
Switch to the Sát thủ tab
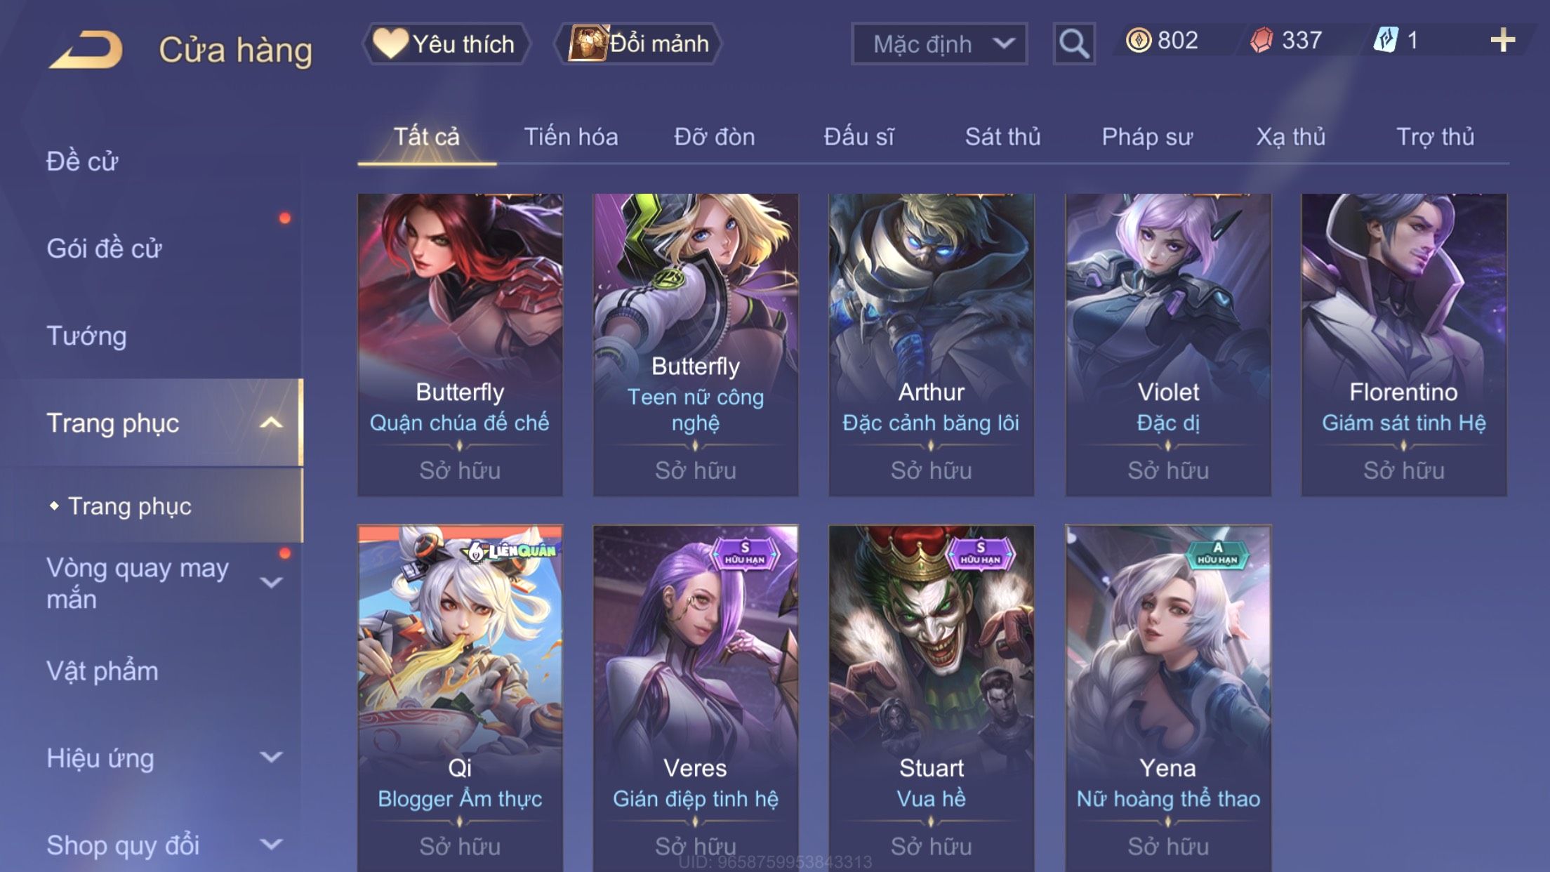coord(1002,137)
